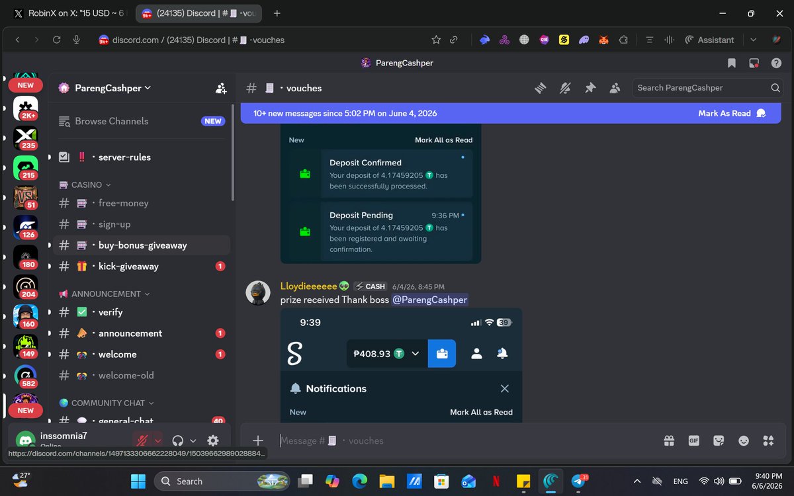Open File Explorer from the taskbar
Image resolution: width=794 pixels, height=496 pixels.
tap(386, 481)
